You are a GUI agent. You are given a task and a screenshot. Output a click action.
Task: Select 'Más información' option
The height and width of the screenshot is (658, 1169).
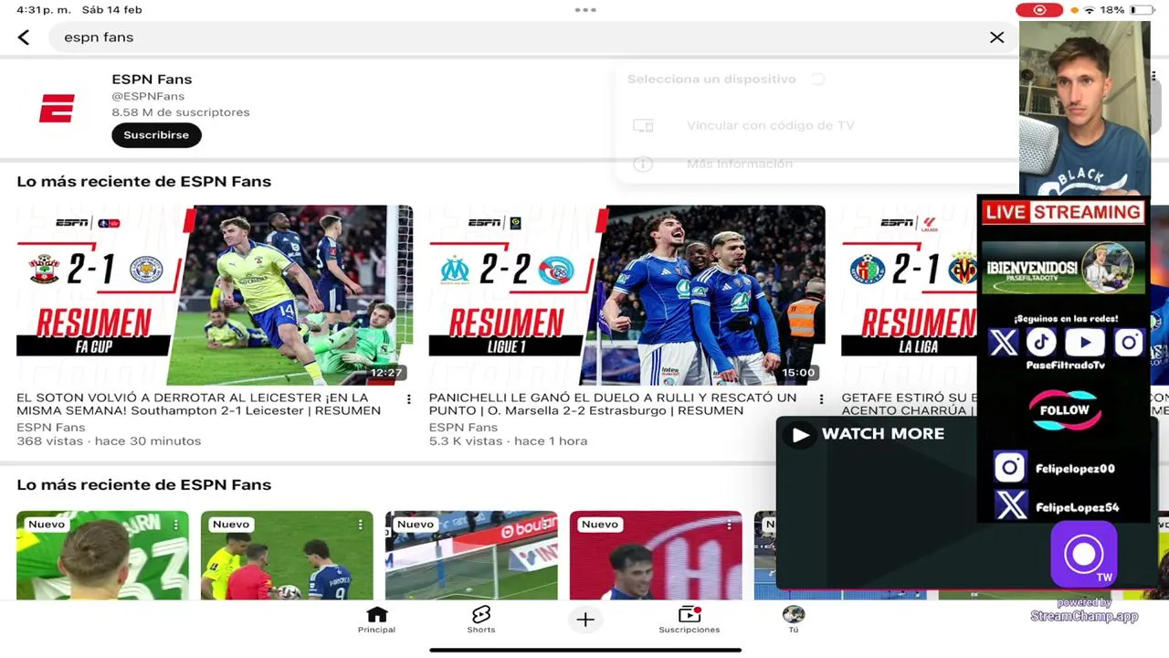click(740, 164)
